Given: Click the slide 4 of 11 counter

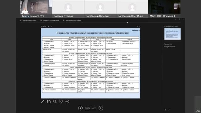Looking at the screenshot, I should coord(90,108).
